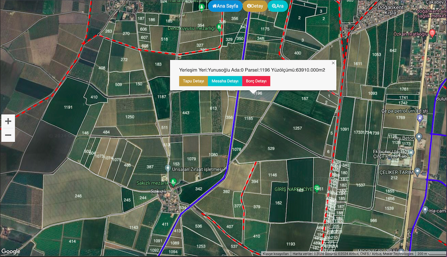Screen dimensions: 447x257
Task: Click the Çeliker Tarım location pin
Action: (418, 172)
